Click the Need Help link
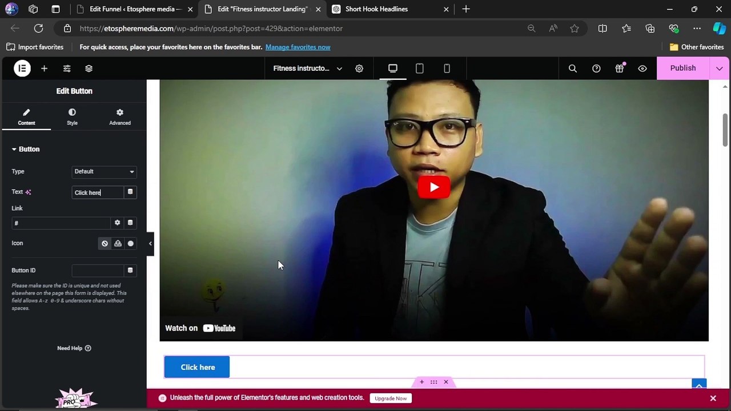Viewport: 731px width, 411px height. coord(74,348)
